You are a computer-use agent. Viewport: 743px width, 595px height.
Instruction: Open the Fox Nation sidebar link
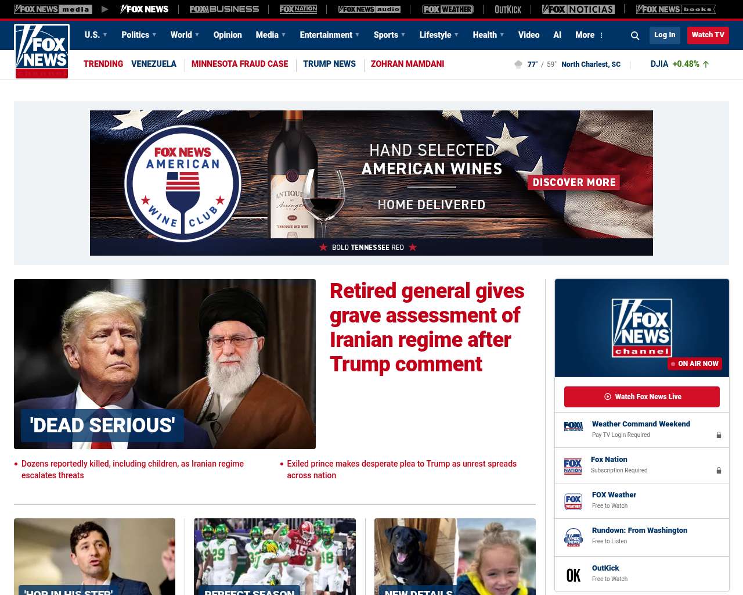click(609, 460)
